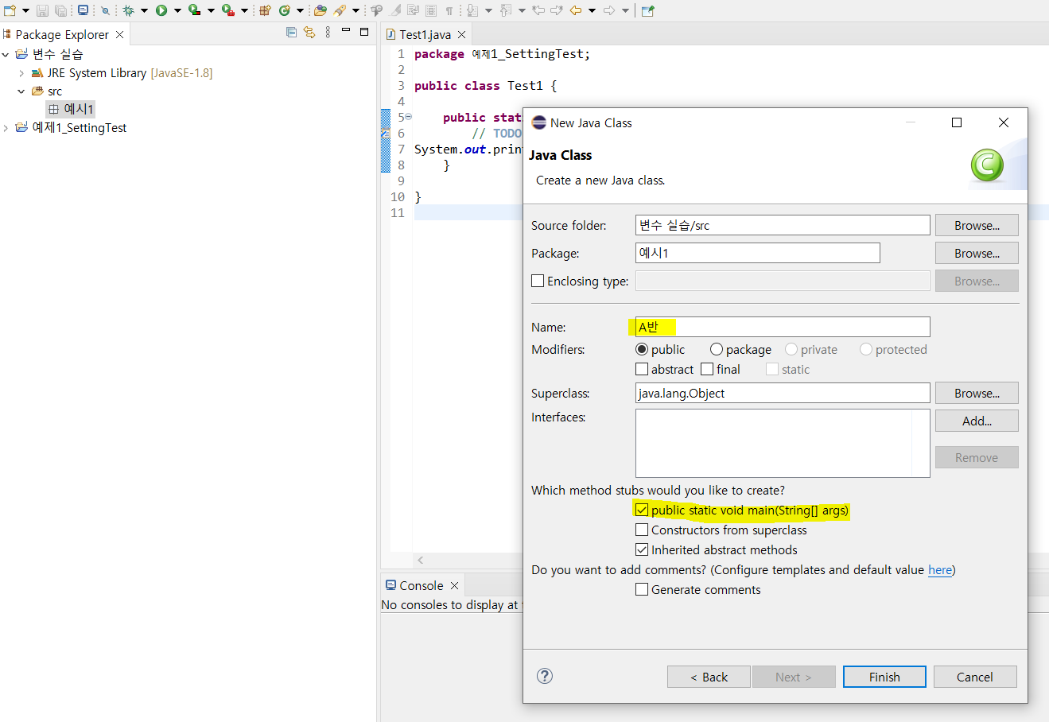This screenshot has width=1049, height=722.
Task: Select the Test1.java editor tab
Action: tap(425, 34)
